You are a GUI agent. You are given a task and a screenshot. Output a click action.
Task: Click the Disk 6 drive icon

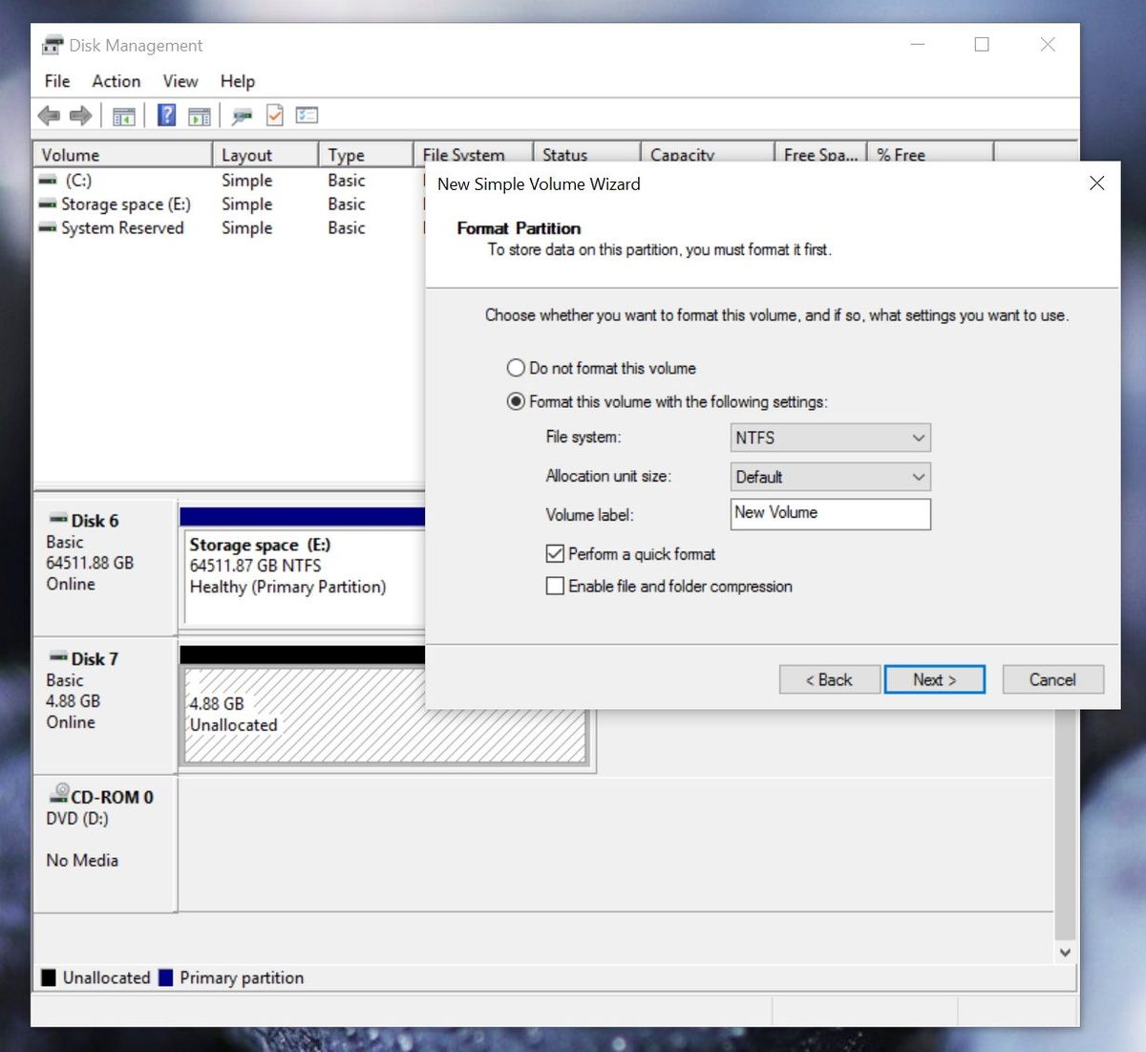click(58, 520)
